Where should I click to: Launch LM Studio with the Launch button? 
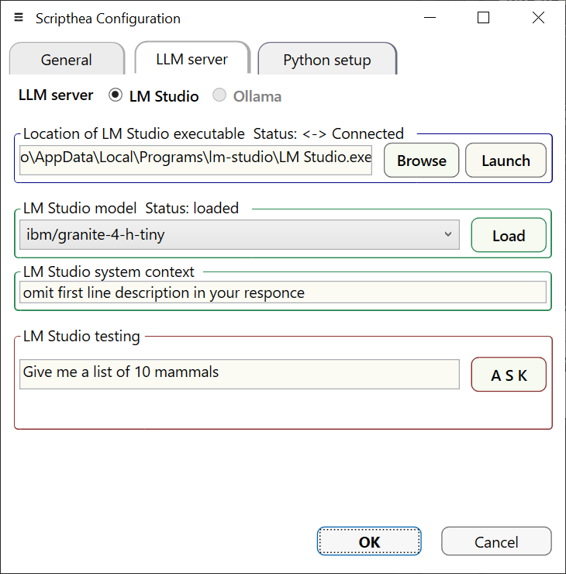506,161
